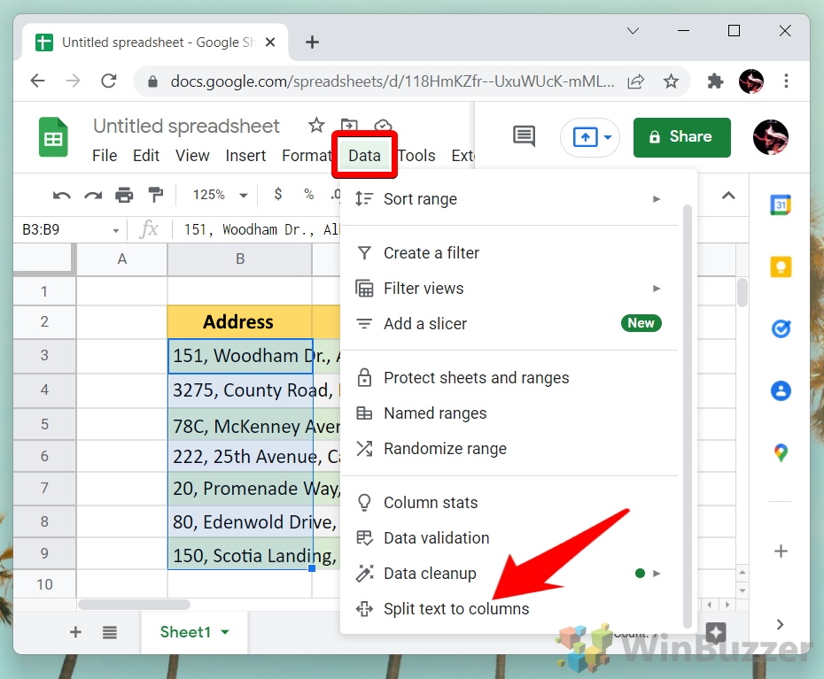Open Chrome three-dot menu
Image resolution: width=824 pixels, height=679 pixels.
pos(786,81)
